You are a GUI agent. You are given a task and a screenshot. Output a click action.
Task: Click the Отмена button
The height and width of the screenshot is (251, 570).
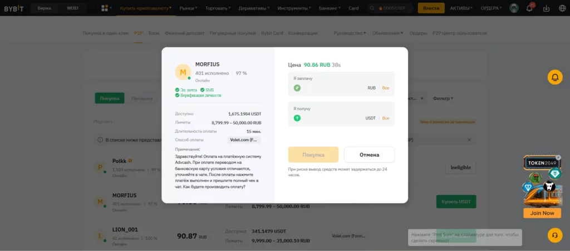370,154
